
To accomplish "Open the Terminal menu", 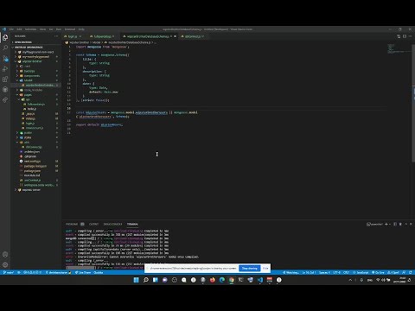I will [x=70, y=29].
